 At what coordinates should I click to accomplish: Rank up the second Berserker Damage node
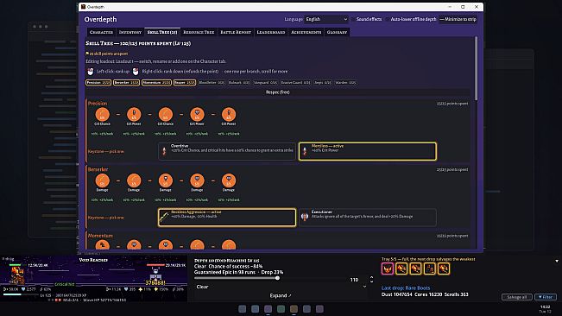coord(134,180)
